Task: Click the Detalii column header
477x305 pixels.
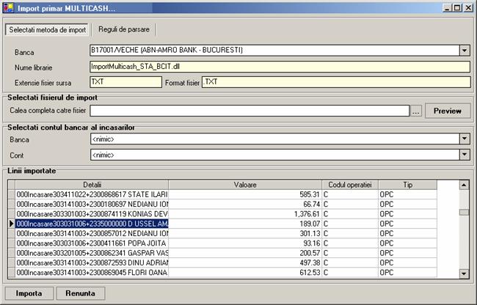Action: [92, 184]
